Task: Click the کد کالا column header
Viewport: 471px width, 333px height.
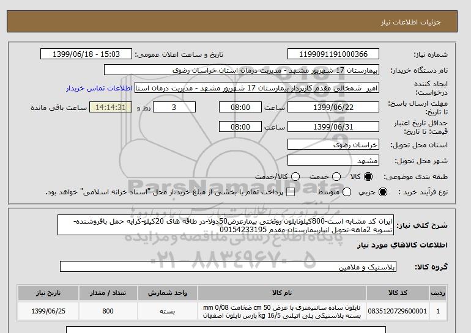Action: (398, 293)
